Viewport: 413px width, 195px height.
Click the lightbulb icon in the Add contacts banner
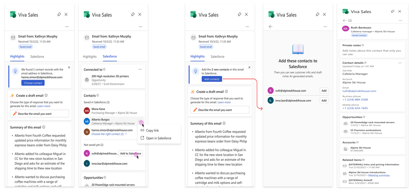click(196, 71)
